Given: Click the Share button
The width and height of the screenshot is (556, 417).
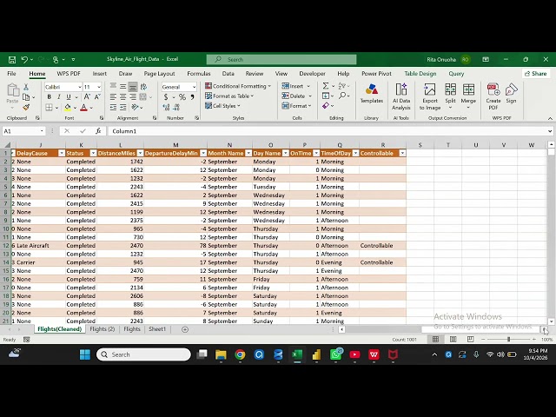Looking at the screenshot, I should (536, 74).
